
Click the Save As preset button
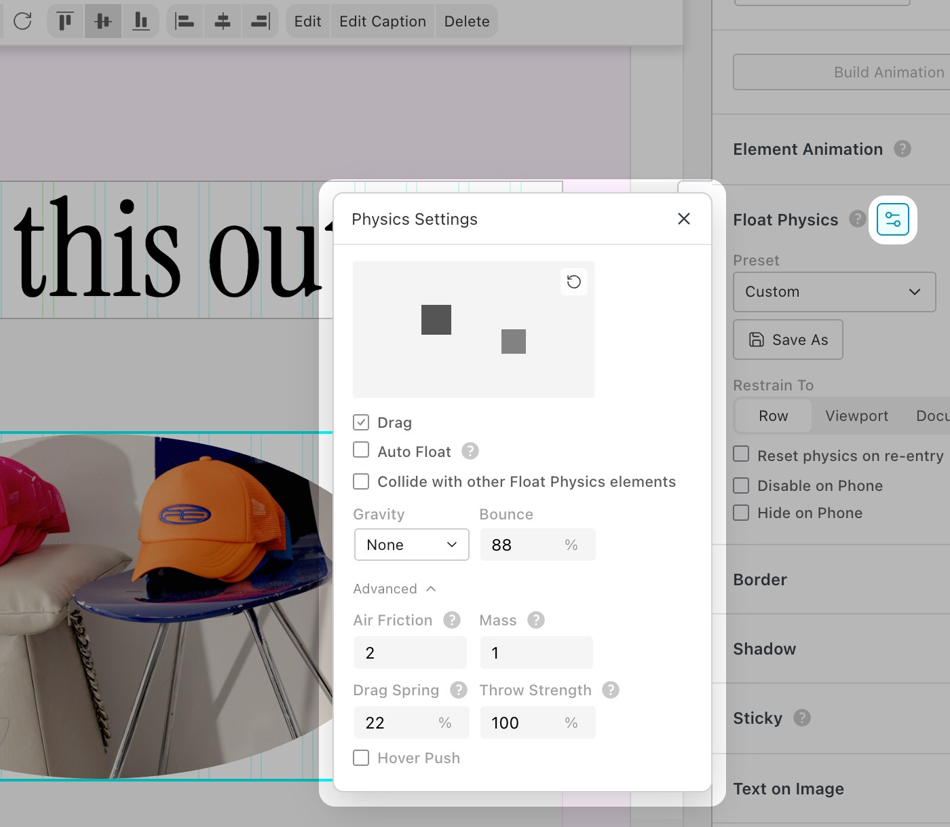[x=788, y=339]
